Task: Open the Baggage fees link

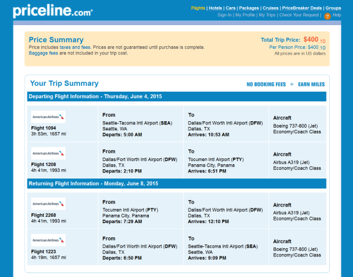Action: [x=43, y=53]
